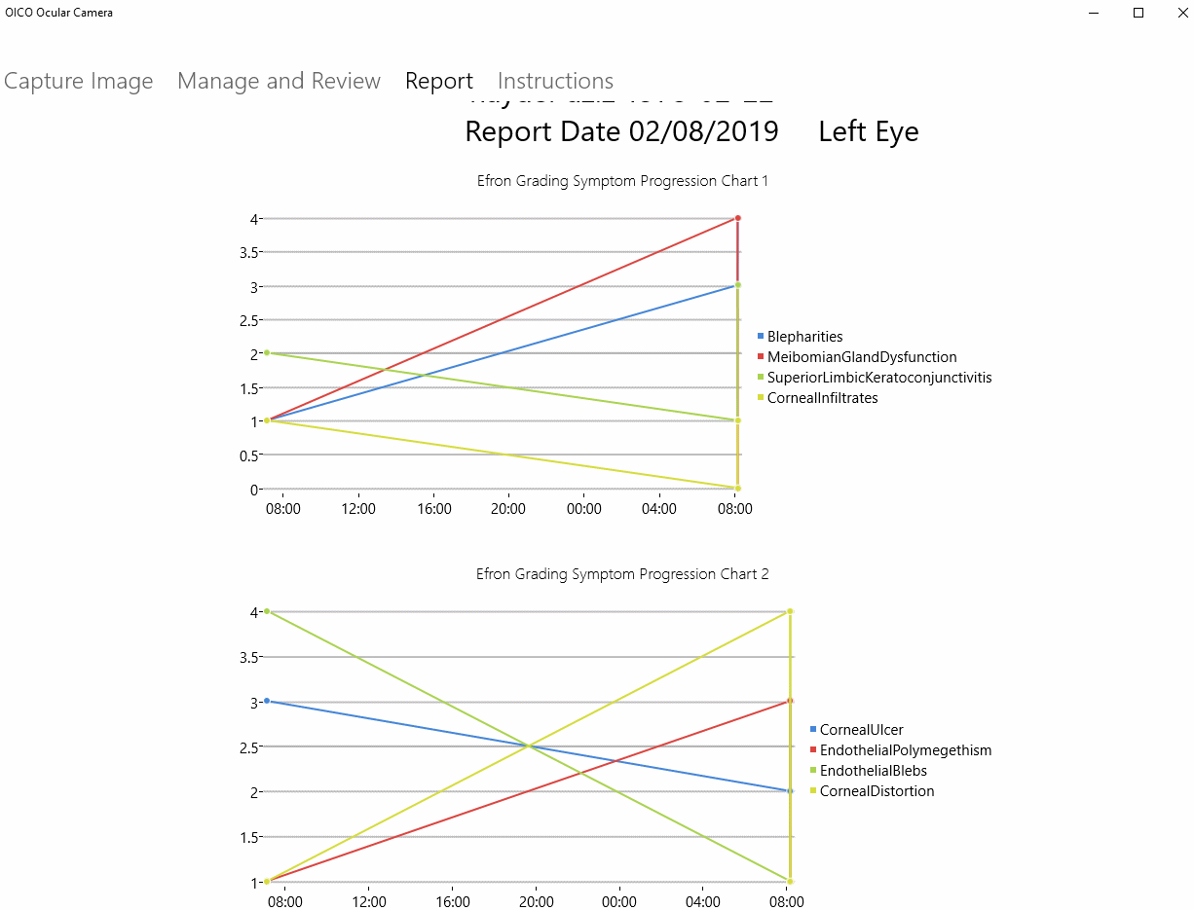Click the yellow end point at grade 0 in Chart 1
Viewport: 1194px width, 910px height.
click(x=738, y=488)
